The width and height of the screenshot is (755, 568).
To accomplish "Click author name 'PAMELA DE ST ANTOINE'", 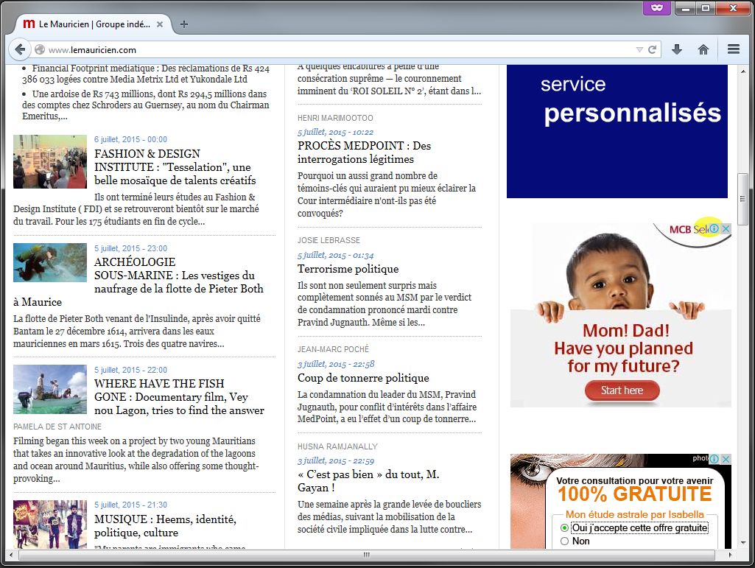I will pyautogui.click(x=57, y=427).
